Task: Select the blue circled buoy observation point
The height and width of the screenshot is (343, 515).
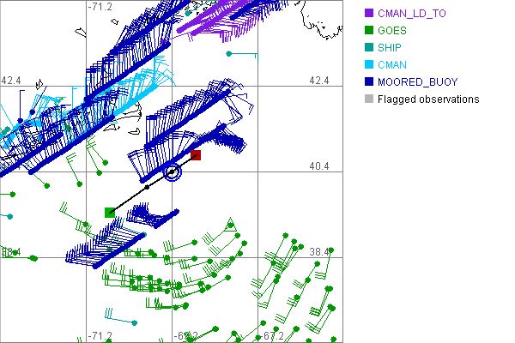Action: coord(173,171)
